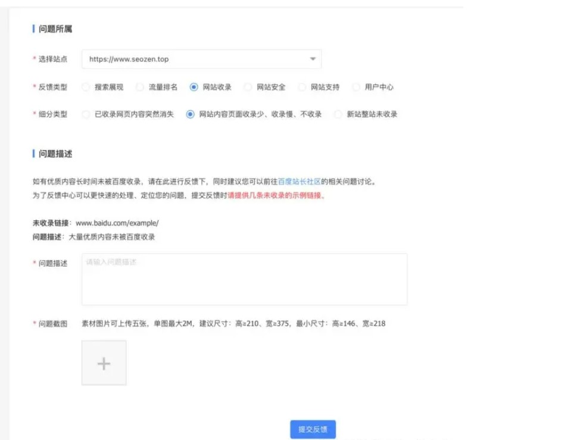Click the red 请提供几条未收录的示例链接 text

coord(276,195)
